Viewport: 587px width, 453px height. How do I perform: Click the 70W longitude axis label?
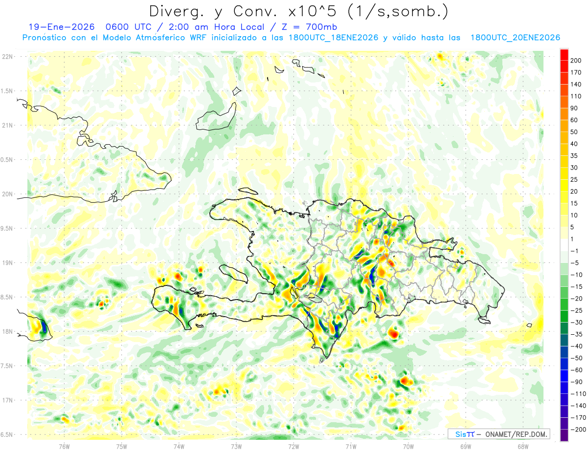coord(408,446)
